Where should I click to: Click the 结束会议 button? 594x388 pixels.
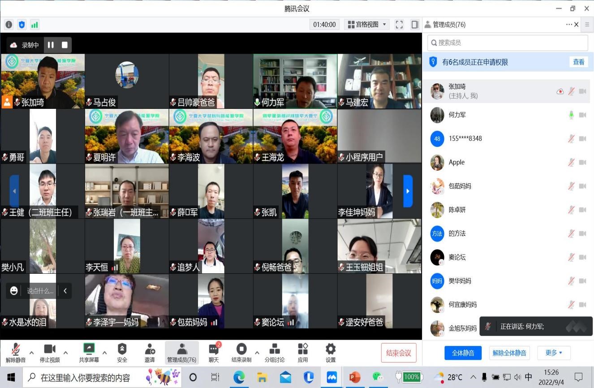[x=399, y=353]
